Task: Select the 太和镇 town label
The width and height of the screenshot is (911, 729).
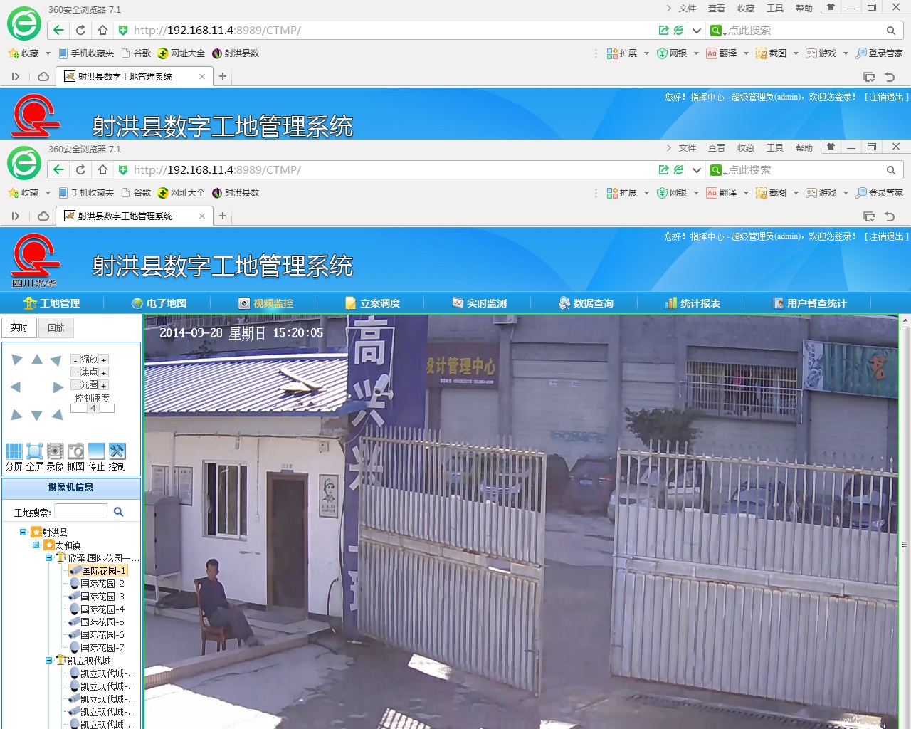Action: point(68,545)
